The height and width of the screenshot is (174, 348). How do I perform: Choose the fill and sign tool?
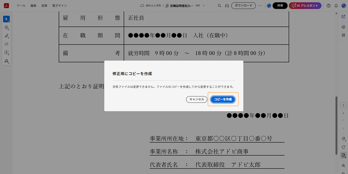tap(6, 61)
